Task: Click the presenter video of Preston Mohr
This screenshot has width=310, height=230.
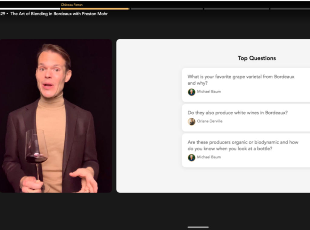Action: [56, 116]
